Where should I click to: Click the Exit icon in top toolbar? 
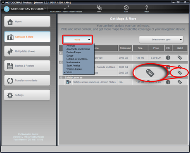126,7
